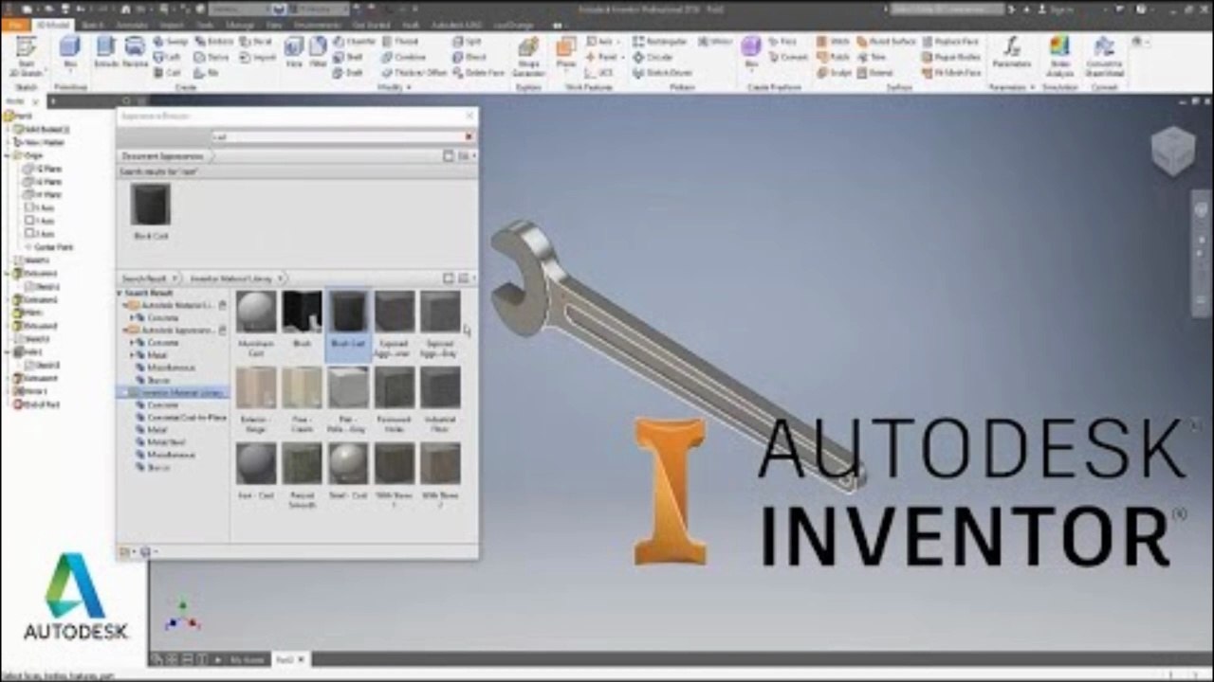Start a 2D Sketch from the ribbon
The width and height of the screenshot is (1214, 682).
pos(26,54)
